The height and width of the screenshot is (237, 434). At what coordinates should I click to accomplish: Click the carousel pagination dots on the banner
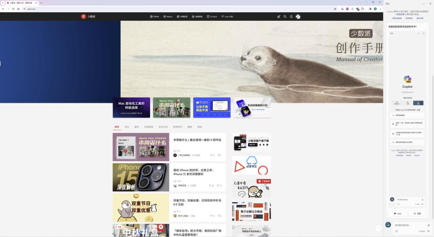click(192, 94)
